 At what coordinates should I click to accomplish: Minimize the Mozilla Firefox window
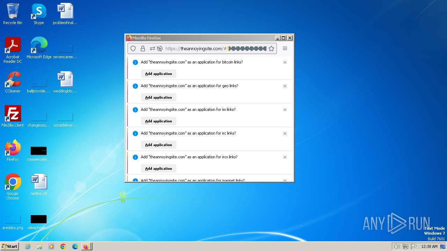[278, 38]
